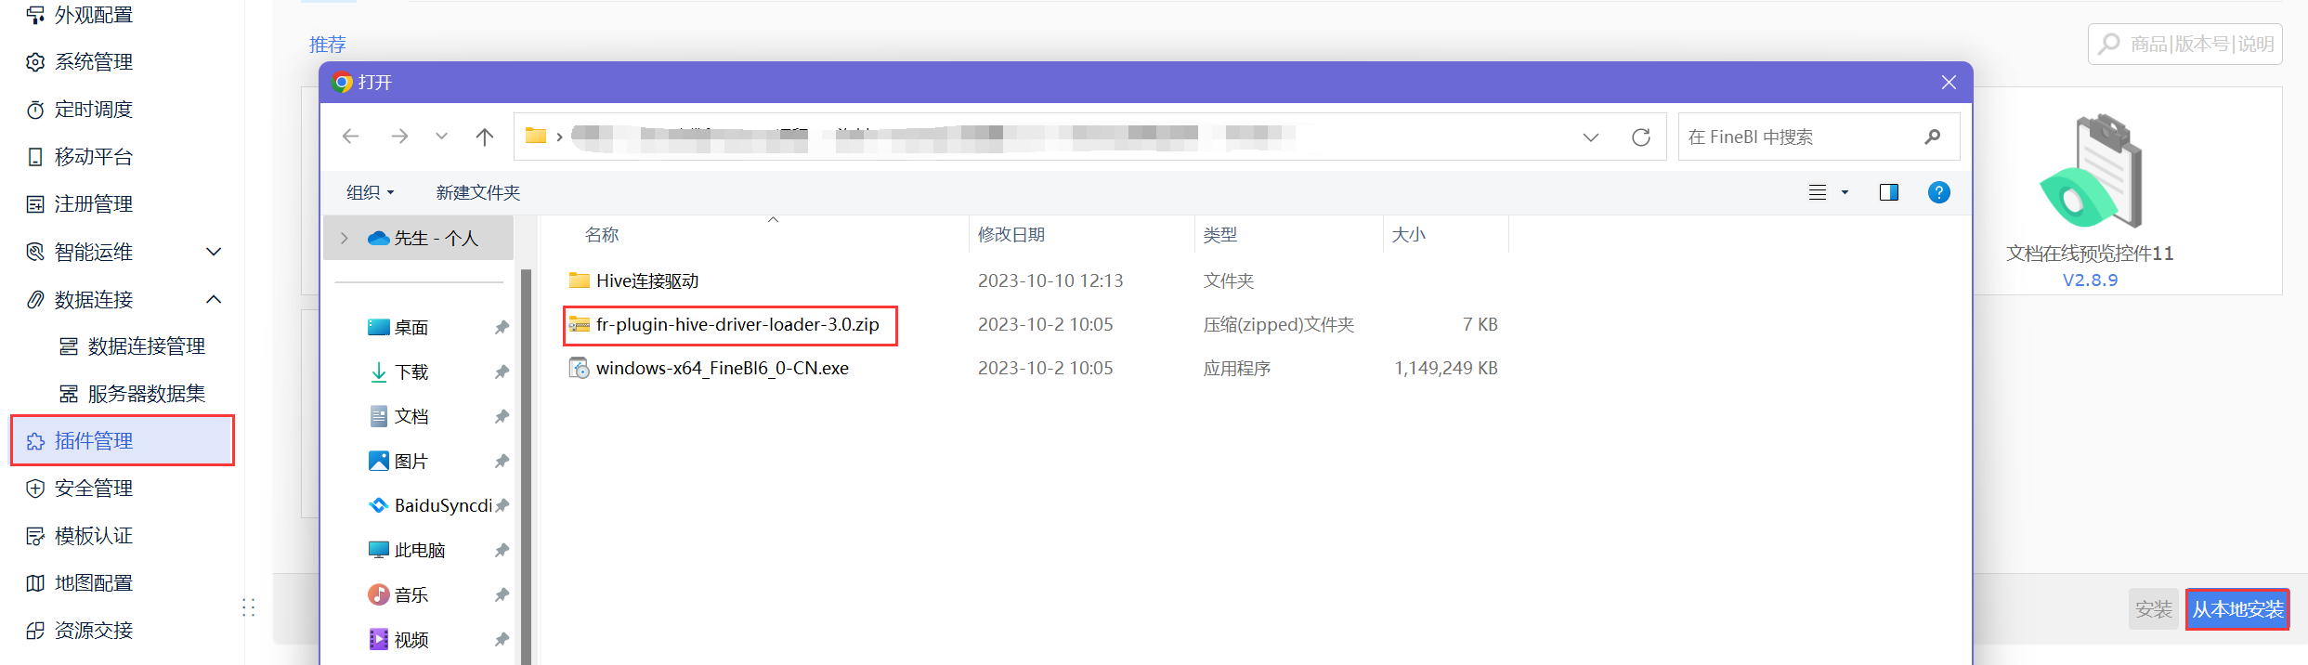
Task: Click the 从本地安装 button
Action: [x=2237, y=609]
